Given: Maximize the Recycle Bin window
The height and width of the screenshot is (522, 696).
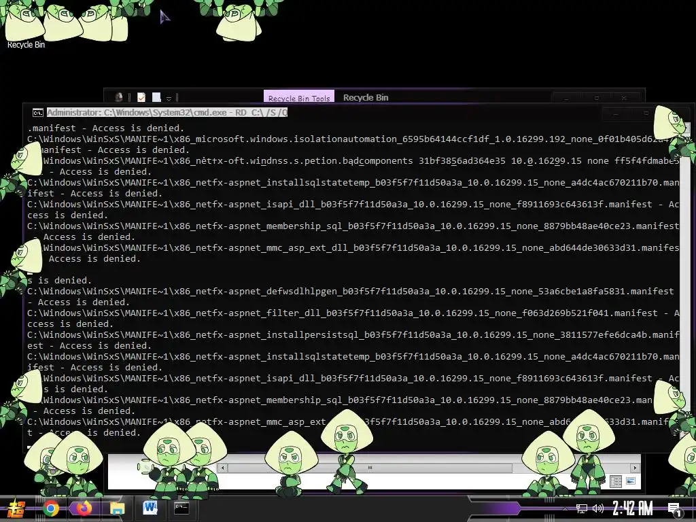Looking at the screenshot, I should point(597,98).
